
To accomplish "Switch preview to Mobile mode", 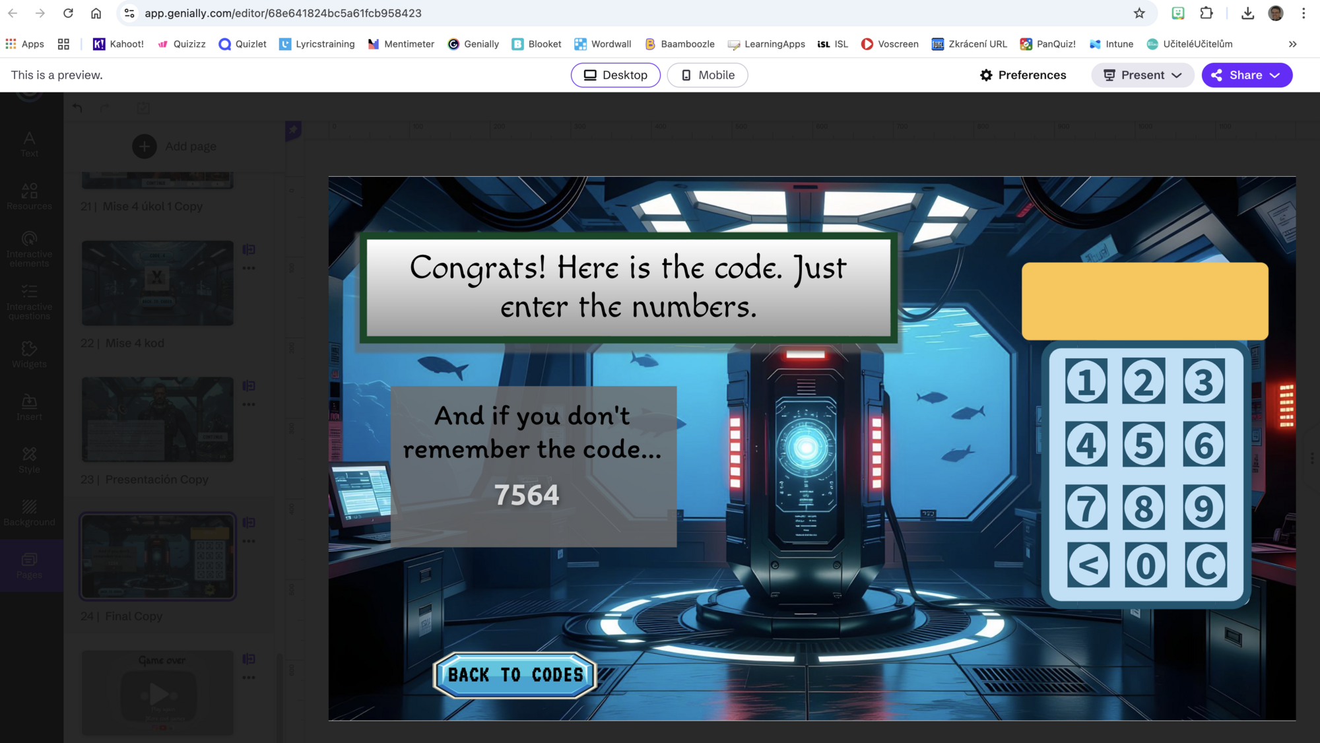I will [708, 75].
